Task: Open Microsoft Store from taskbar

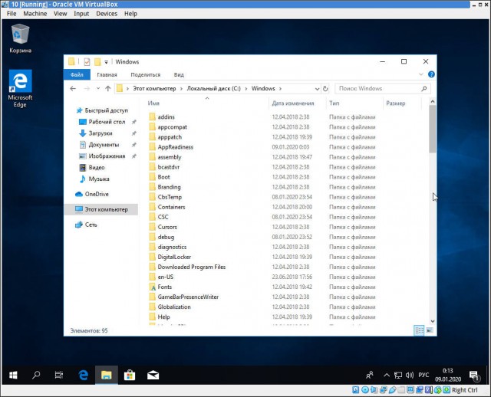Action: pos(130,375)
